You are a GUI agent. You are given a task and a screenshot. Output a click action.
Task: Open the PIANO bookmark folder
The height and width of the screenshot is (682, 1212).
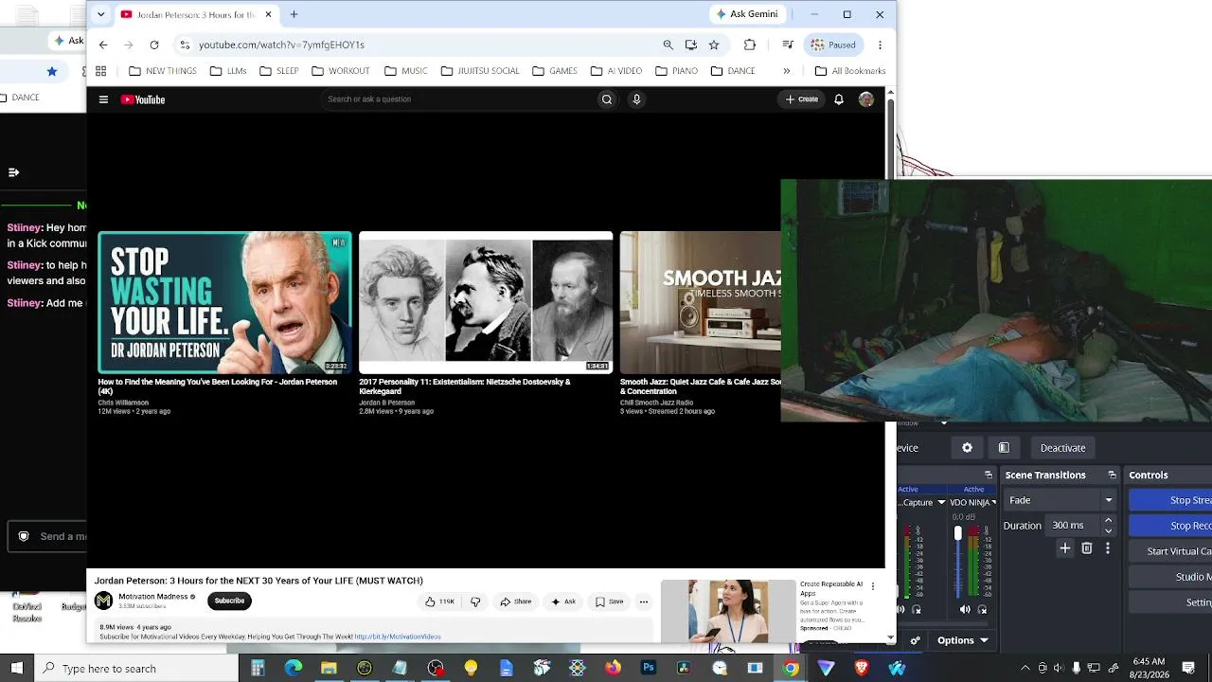[x=677, y=71]
